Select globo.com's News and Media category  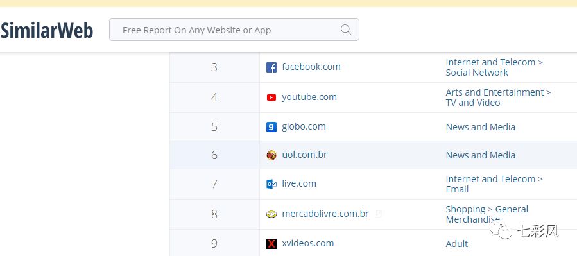click(x=480, y=127)
